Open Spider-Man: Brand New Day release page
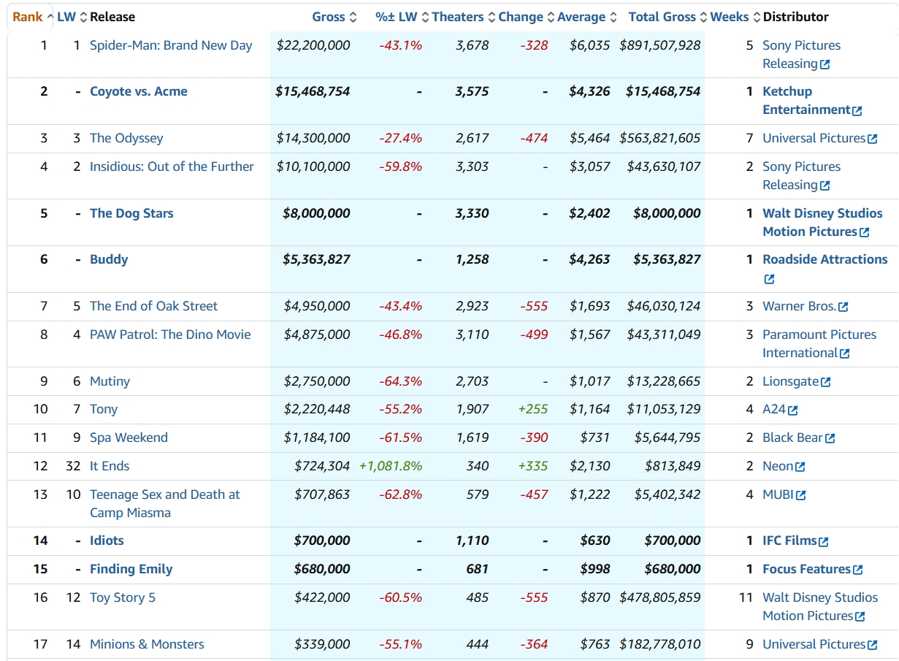Screen dimensions: 899x661 [x=171, y=45]
